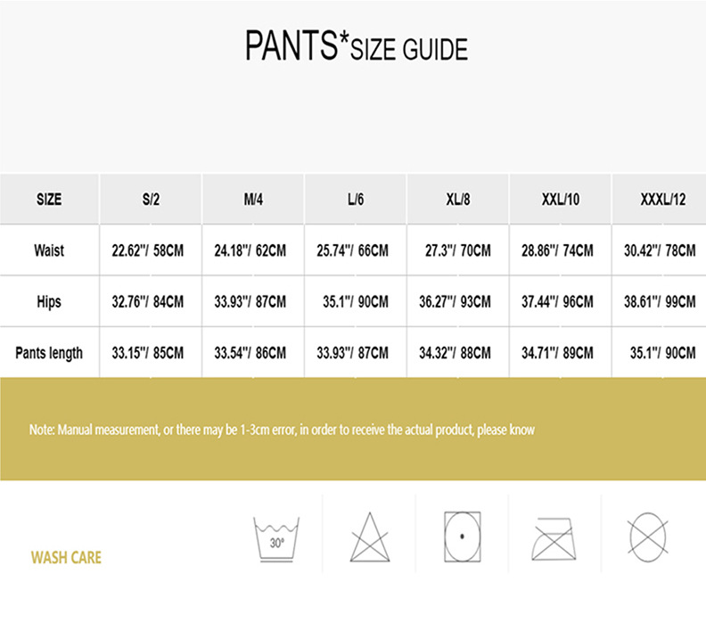Select the XXL/10 size column header

tap(560, 200)
